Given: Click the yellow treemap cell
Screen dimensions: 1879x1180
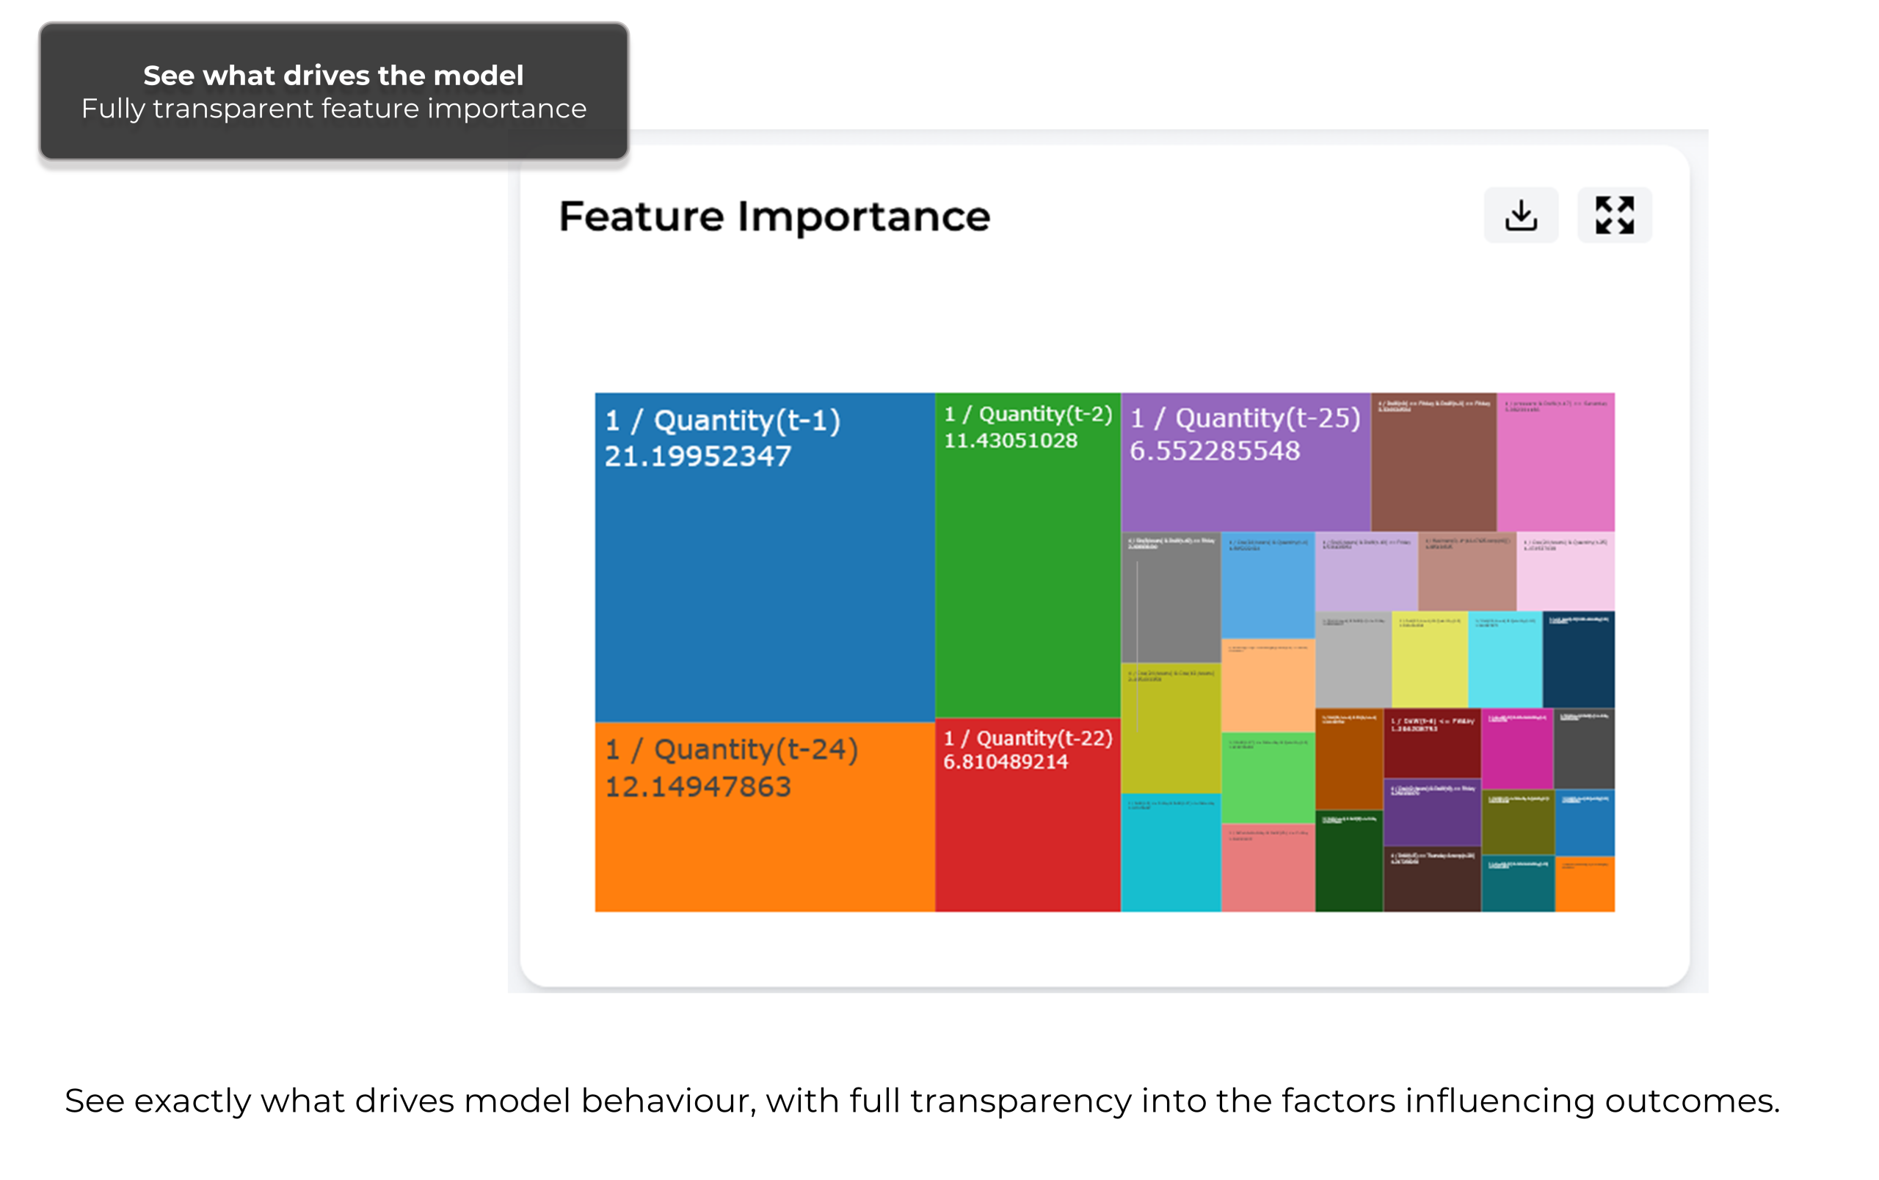Looking at the screenshot, I should point(1430,659).
